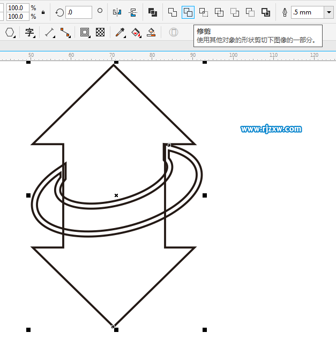Click the Create Boundary button
Viewport: 336px width, 355px height.
pyautogui.click(x=266, y=12)
